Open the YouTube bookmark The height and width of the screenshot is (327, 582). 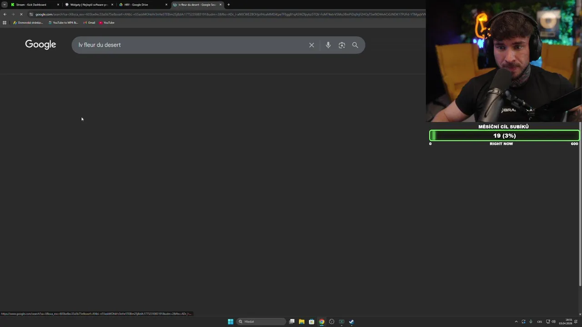coord(107,23)
